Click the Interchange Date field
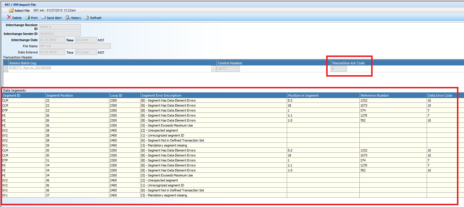The image size is (464, 207). [x=52, y=40]
